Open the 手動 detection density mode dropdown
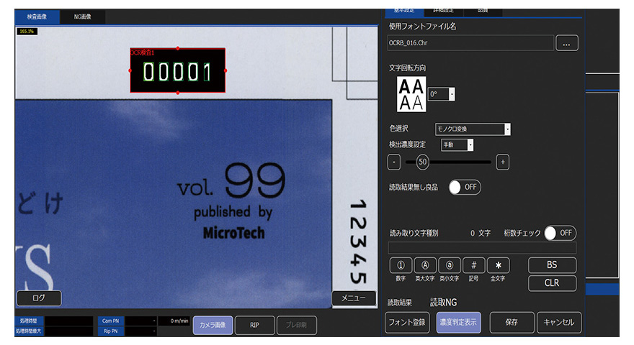This screenshot has height=345, width=634. click(x=457, y=145)
